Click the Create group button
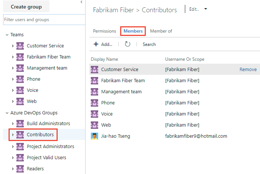The width and height of the screenshot is (260, 174). 26,7
